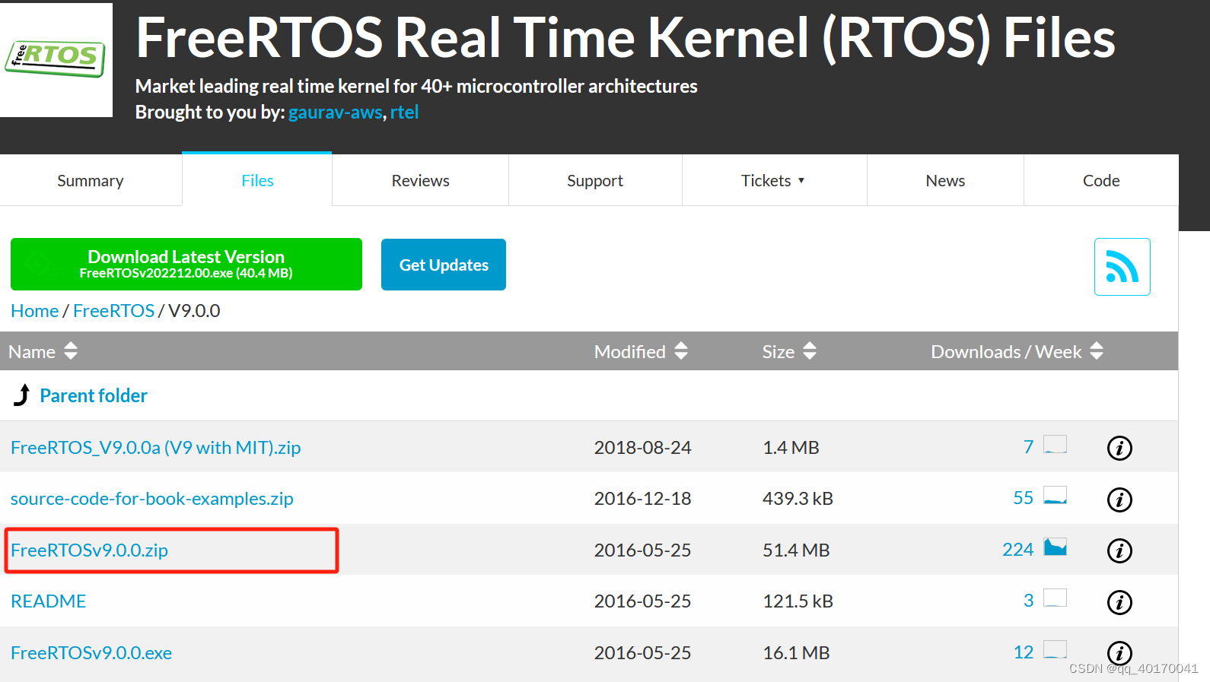Viewport: 1210px width, 682px height.
Task: Open gaurav-aws profile link
Action: pos(336,113)
